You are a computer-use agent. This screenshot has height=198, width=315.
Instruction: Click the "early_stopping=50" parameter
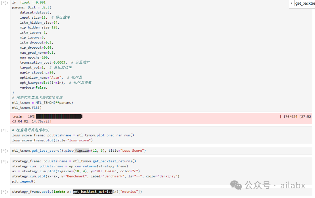[x=36, y=73]
